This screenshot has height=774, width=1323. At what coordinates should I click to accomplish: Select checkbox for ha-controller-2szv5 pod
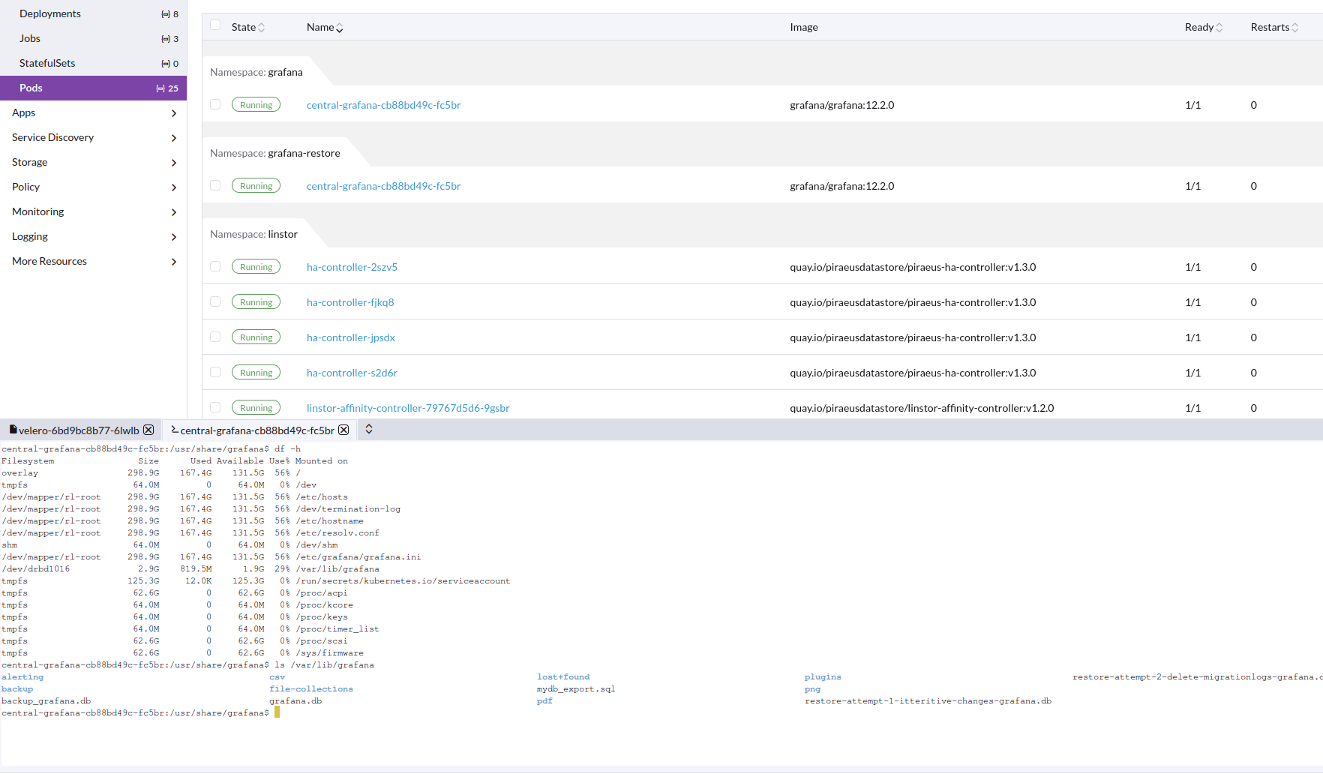[215, 267]
